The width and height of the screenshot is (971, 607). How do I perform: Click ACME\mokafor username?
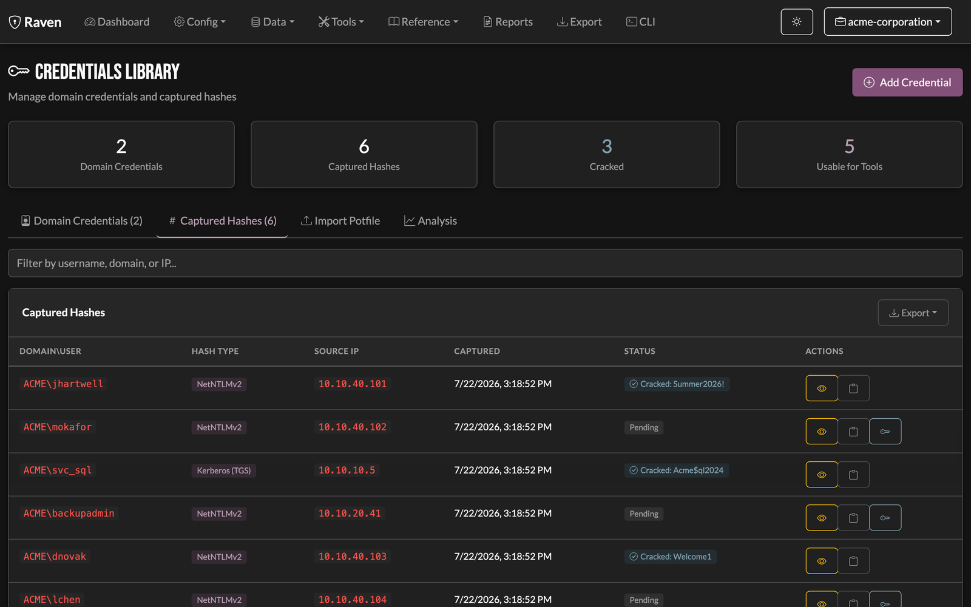[x=58, y=427]
